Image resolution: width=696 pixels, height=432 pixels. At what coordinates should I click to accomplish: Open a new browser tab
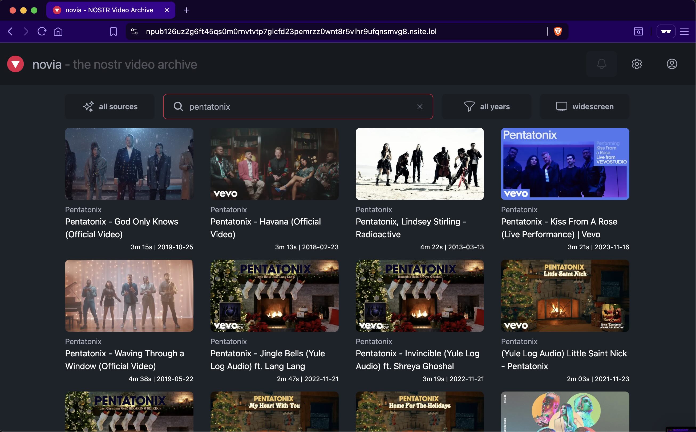(x=186, y=10)
